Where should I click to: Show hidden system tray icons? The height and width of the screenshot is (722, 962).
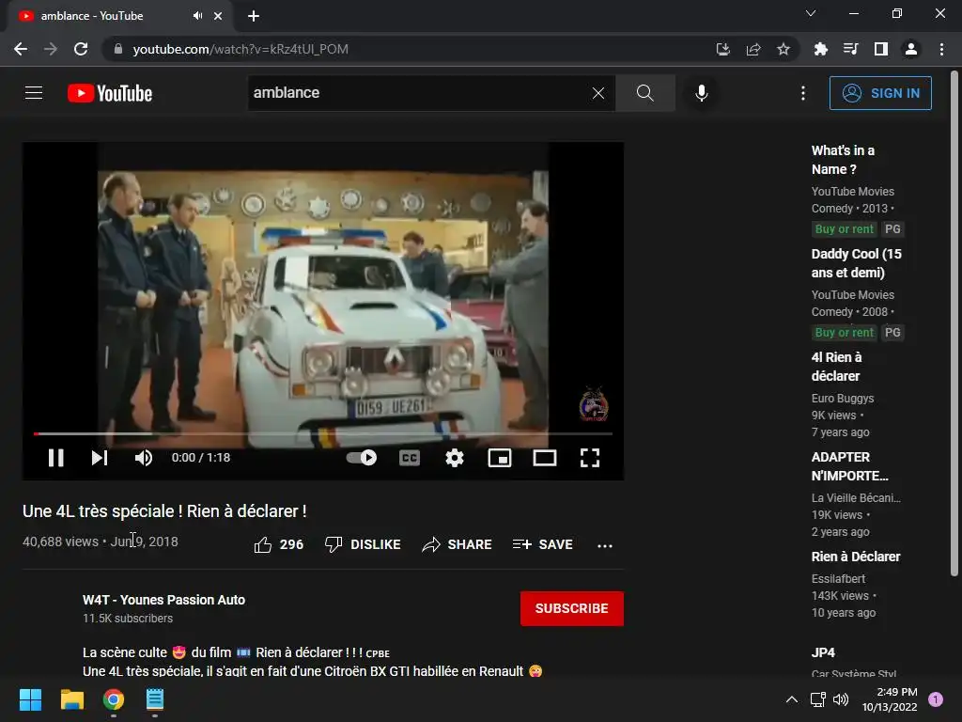pyautogui.click(x=792, y=699)
